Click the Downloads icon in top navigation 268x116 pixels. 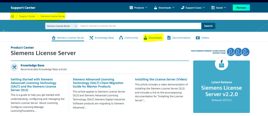[x=156, y=8]
